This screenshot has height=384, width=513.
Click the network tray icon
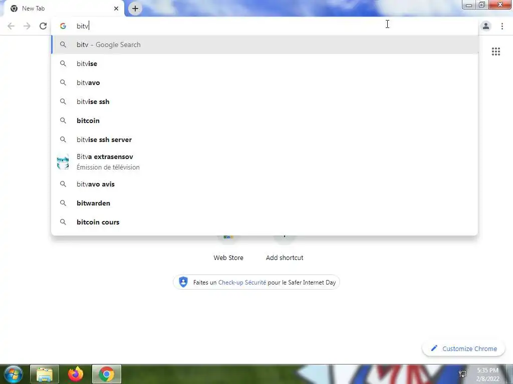[462, 374]
